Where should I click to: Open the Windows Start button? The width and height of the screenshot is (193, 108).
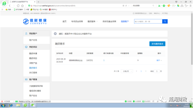point(3,105)
